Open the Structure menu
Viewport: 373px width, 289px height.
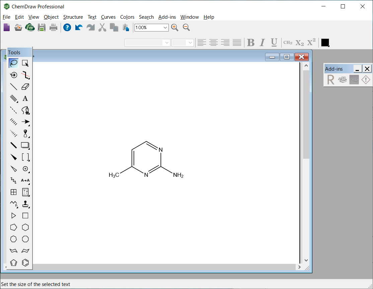tap(73, 17)
